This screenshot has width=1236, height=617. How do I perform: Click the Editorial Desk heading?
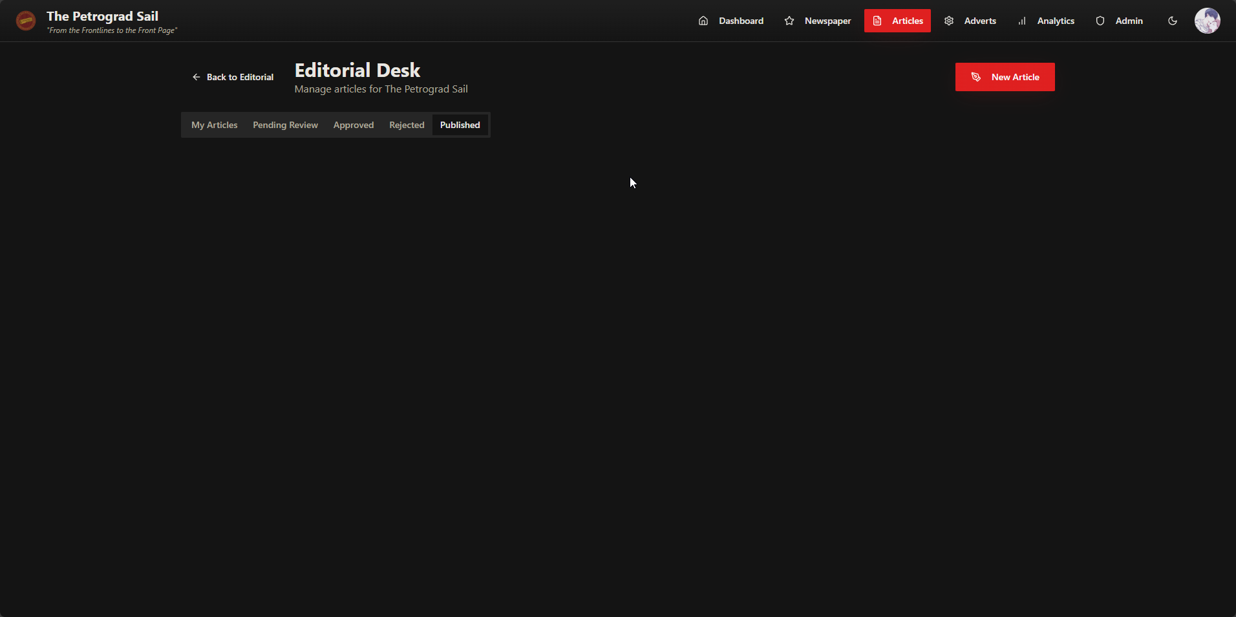click(x=357, y=70)
